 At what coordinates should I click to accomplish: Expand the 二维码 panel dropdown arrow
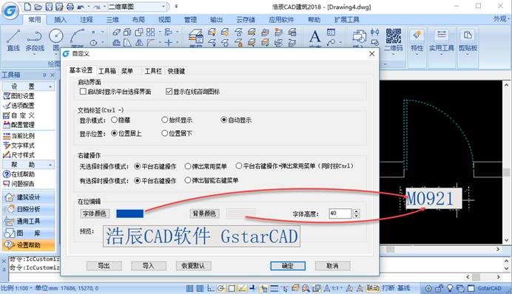coord(393,55)
